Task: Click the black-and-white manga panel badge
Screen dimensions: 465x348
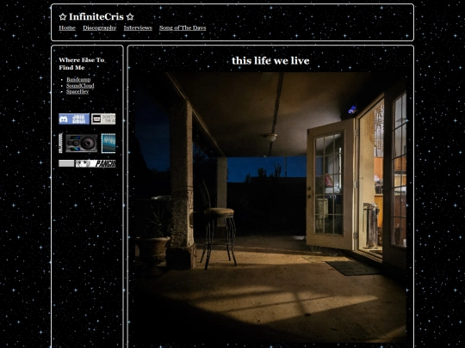Action: pyautogui.click(x=96, y=163)
